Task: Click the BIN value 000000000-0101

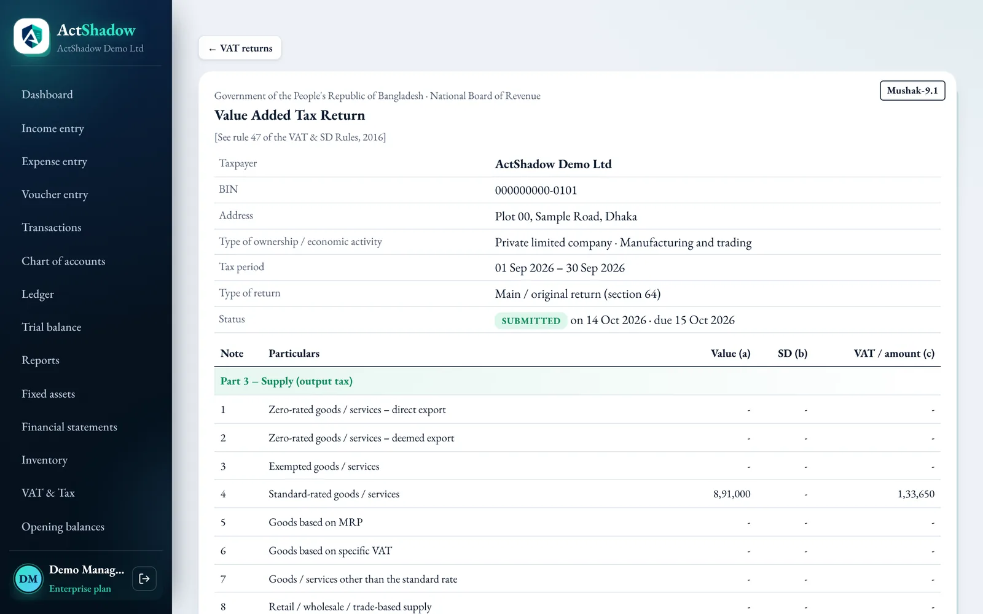Action: click(x=536, y=190)
